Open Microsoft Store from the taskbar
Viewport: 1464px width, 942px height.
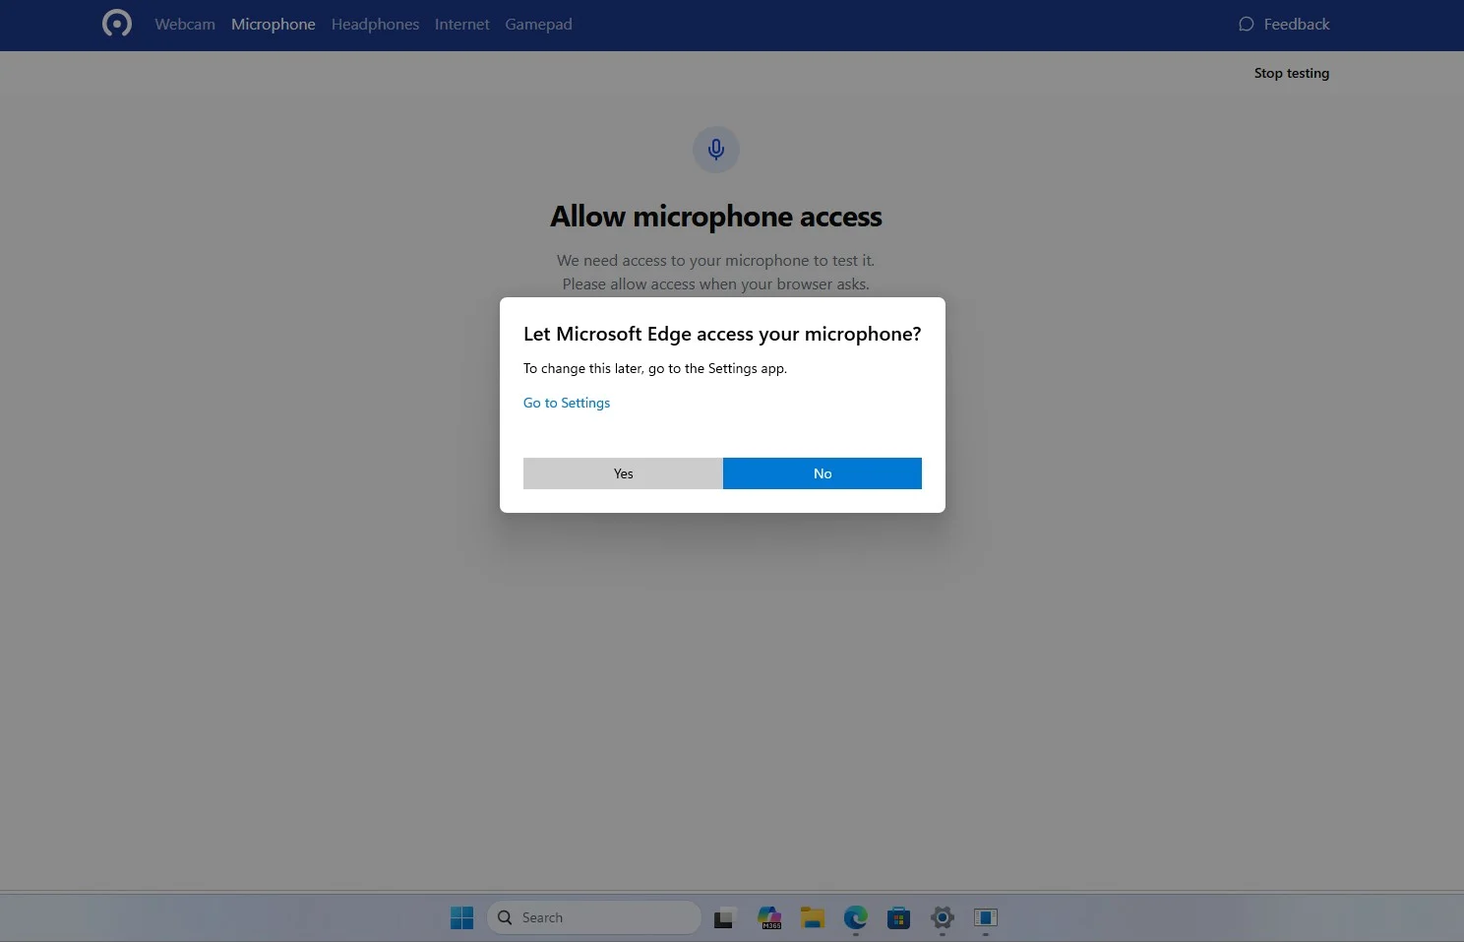tap(898, 917)
